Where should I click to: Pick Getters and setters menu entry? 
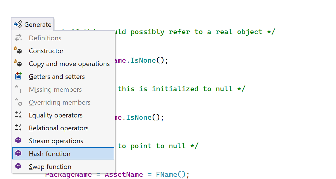tap(57, 77)
